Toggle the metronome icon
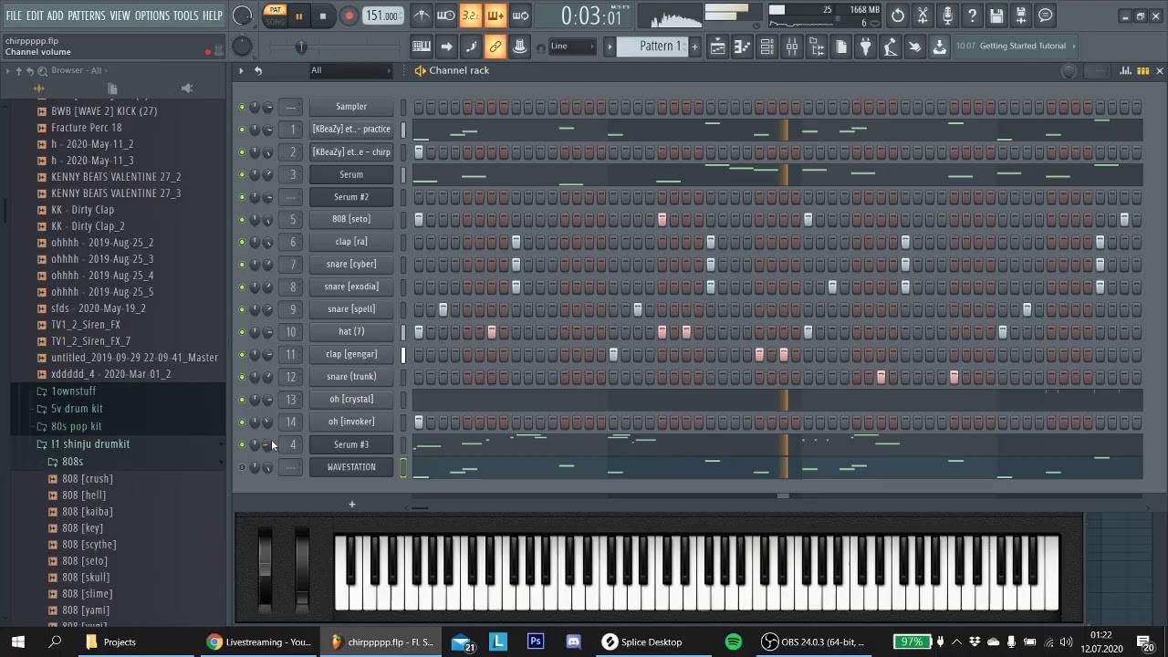 422,16
